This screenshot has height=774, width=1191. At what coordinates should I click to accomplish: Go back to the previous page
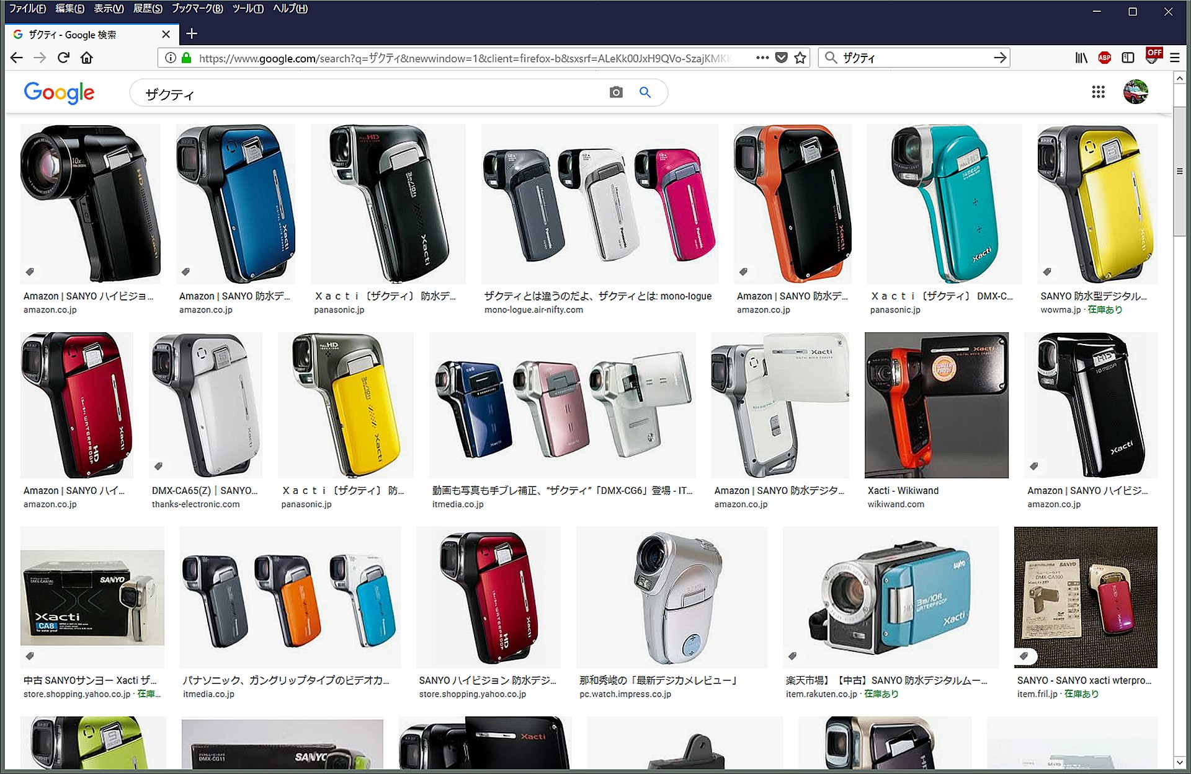click(17, 58)
